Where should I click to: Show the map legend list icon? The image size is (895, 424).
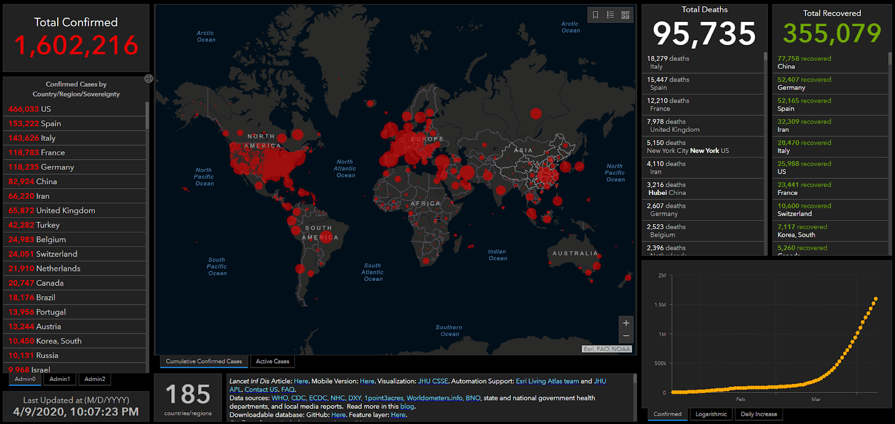(x=610, y=15)
